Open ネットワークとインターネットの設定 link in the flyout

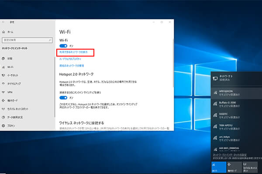(230, 155)
